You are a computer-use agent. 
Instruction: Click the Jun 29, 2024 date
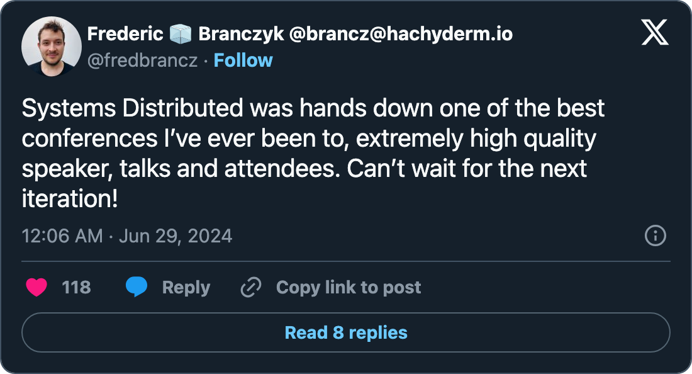click(176, 236)
